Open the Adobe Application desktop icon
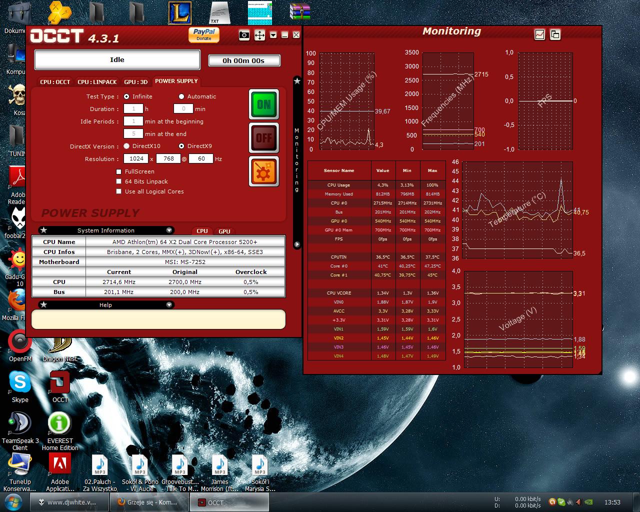 point(60,473)
